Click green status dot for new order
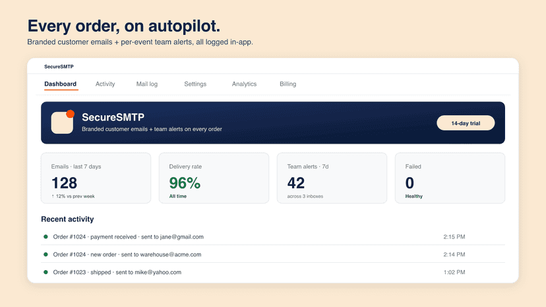The height and width of the screenshot is (307, 546). point(45,254)
